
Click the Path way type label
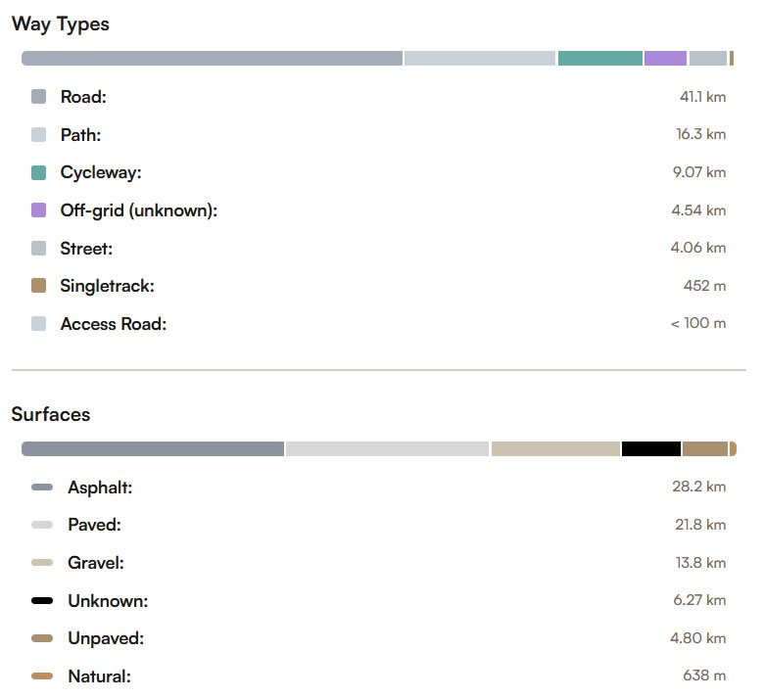(x=80, y=135)
